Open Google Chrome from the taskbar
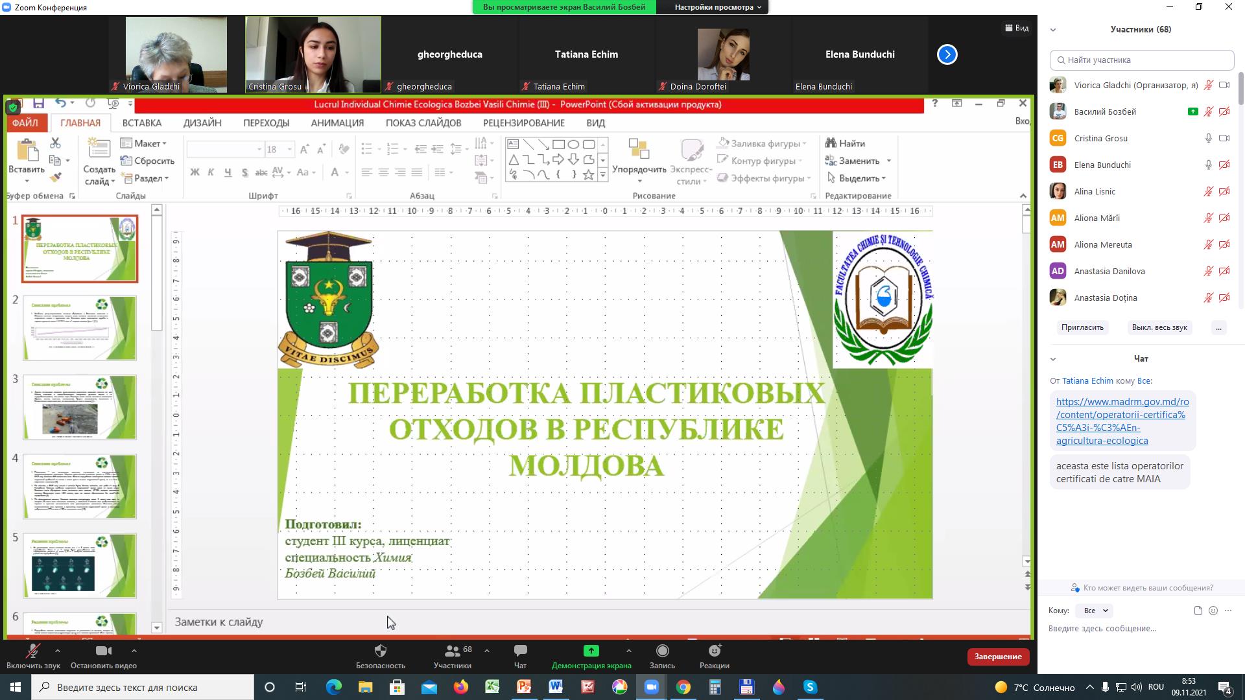The width and height of the screenshot is (1245, 700). click(x=683, y=687)
